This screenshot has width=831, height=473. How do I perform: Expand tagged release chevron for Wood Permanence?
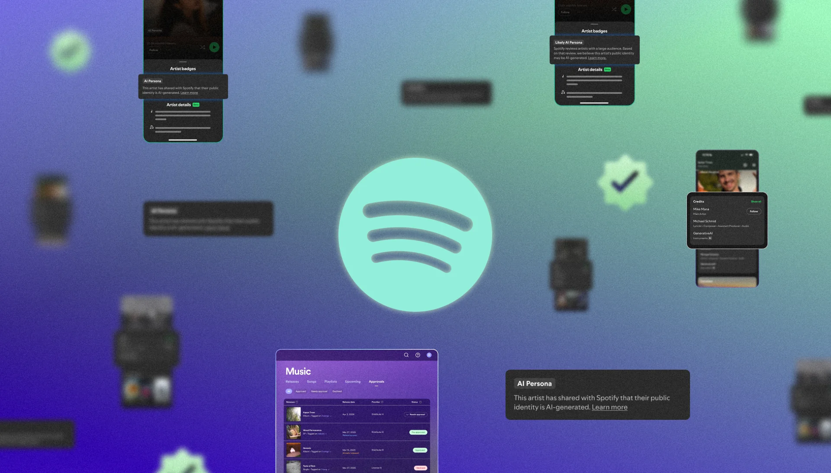click(326, 434)
